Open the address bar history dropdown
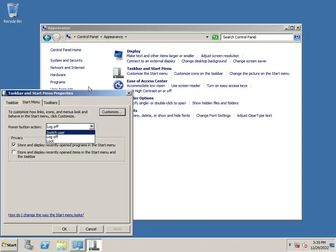 pyautogui.click(x=207, y=37)
